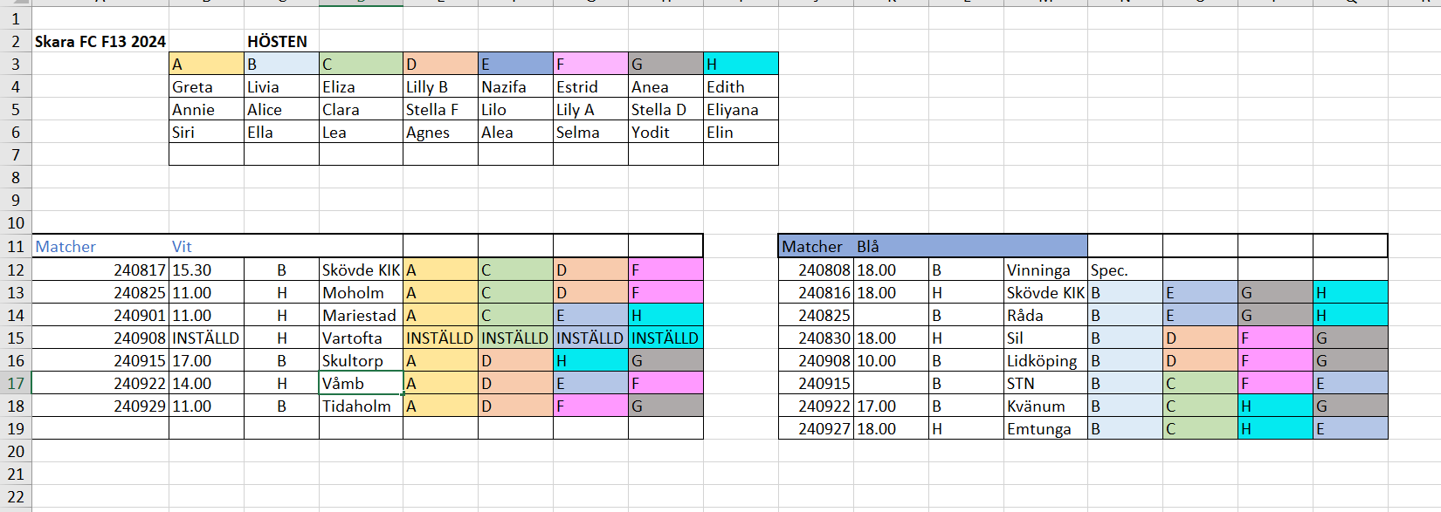Click the "Emtunga" opponent cell
The width and height of the screenshot is (1441, 512).
point(1045,429)
